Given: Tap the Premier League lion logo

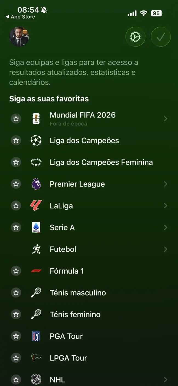Looking at the screenshot, I should (x=36, y=184).
